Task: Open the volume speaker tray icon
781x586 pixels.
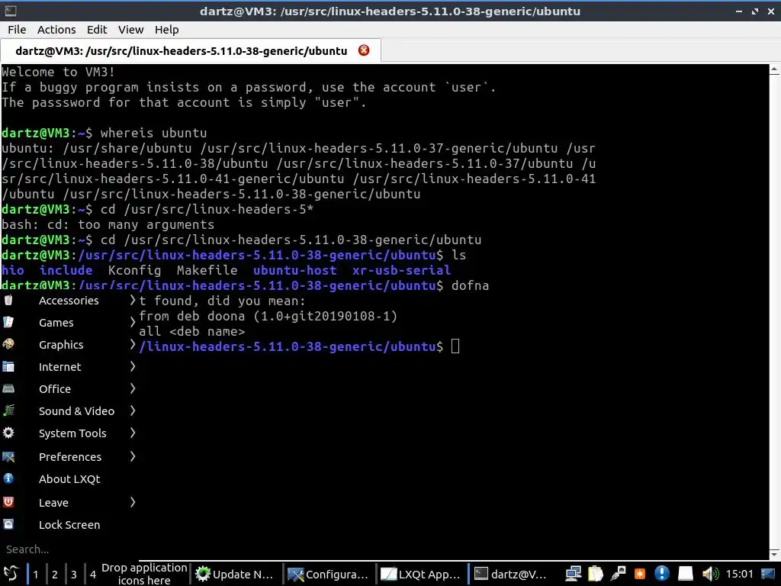Action: tap(710, 574)
